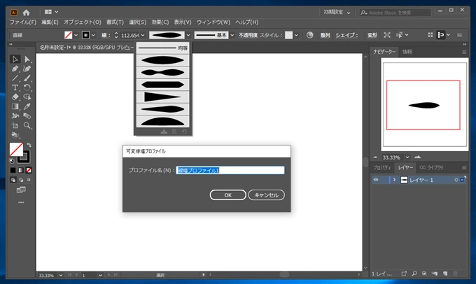Click OK in profile dialog
Screen dimensions: 476x284
228,194
